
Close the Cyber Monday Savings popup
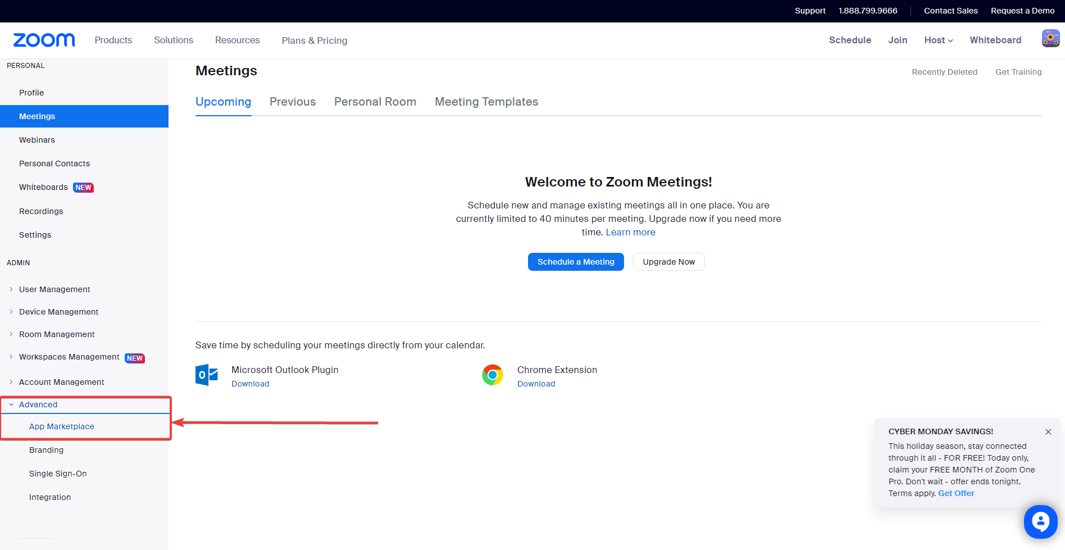tap(1048, 432)
